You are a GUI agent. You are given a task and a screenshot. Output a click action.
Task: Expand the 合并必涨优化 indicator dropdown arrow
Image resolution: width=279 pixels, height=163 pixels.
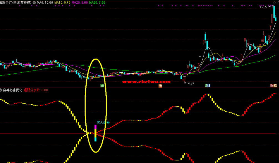pos(1,90)
